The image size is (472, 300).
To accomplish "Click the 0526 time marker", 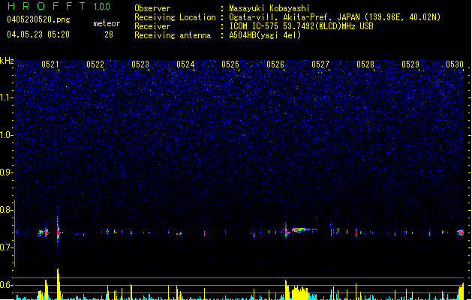I will tap(275, 64).
